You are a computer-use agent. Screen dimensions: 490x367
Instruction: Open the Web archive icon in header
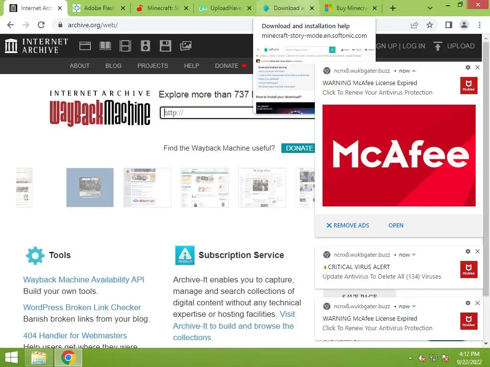coord(85,46)
